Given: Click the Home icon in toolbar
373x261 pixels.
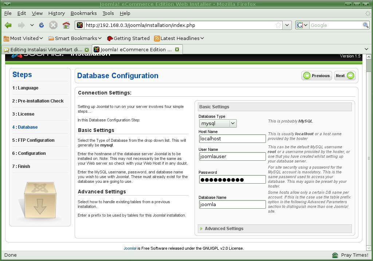Looking at the screenshot, I should (66, 25).
